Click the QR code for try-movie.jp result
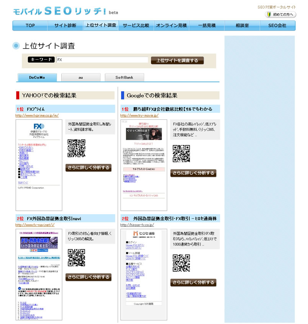 [x=181, y=154]
